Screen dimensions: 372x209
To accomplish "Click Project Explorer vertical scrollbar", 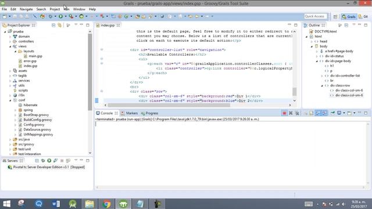I will coord(90,71).
